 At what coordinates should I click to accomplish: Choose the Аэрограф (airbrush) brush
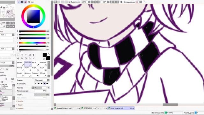pyautogui.click(x=28, y=64)
